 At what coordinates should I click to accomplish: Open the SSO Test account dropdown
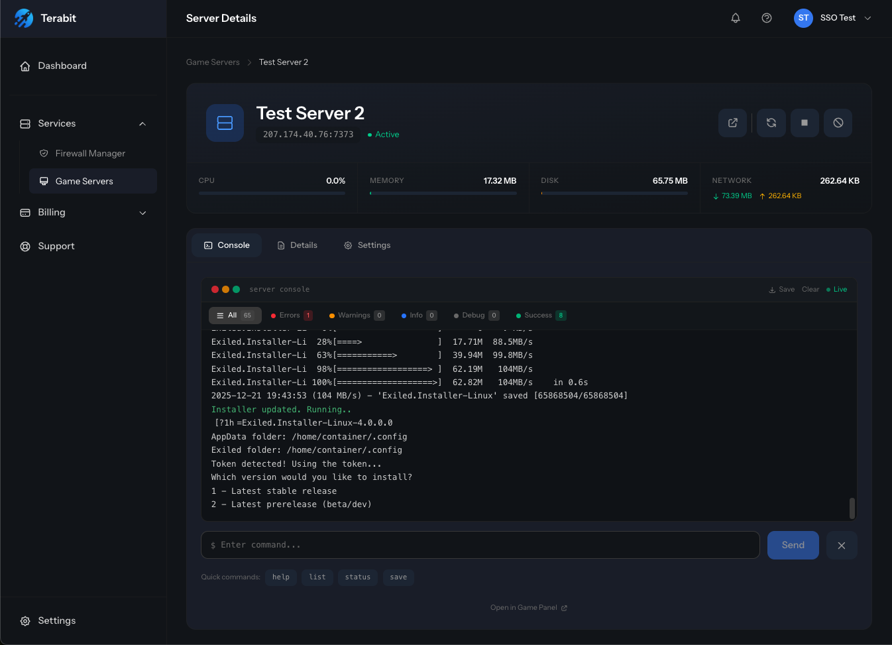pyautogui.click(x=833, y=18)
